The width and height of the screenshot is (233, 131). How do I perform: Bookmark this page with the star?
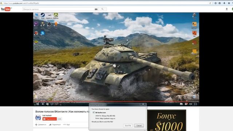click(x=216, y=3)
